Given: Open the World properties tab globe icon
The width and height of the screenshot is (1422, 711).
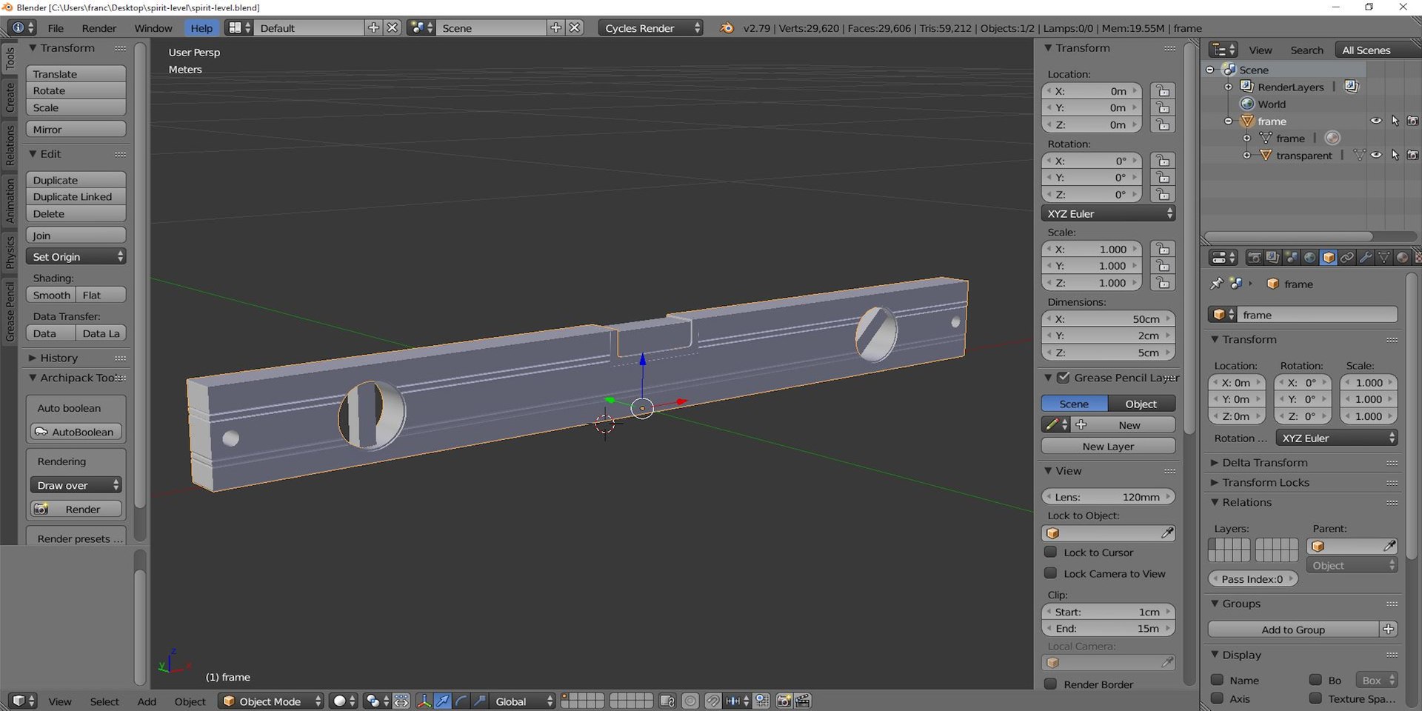Looking at the screenshot, I should click(1309, 257).
